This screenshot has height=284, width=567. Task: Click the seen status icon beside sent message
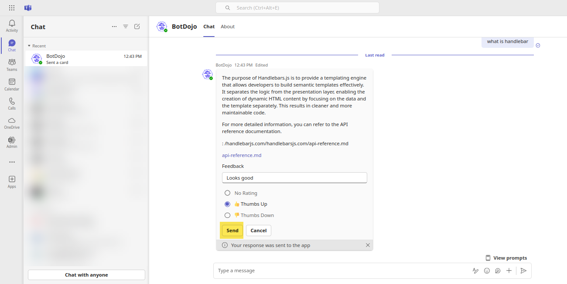click(538, 45)
